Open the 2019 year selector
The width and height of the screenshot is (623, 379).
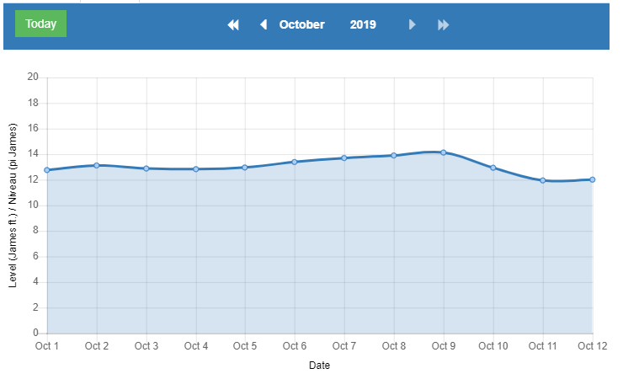tap(363, 25)
